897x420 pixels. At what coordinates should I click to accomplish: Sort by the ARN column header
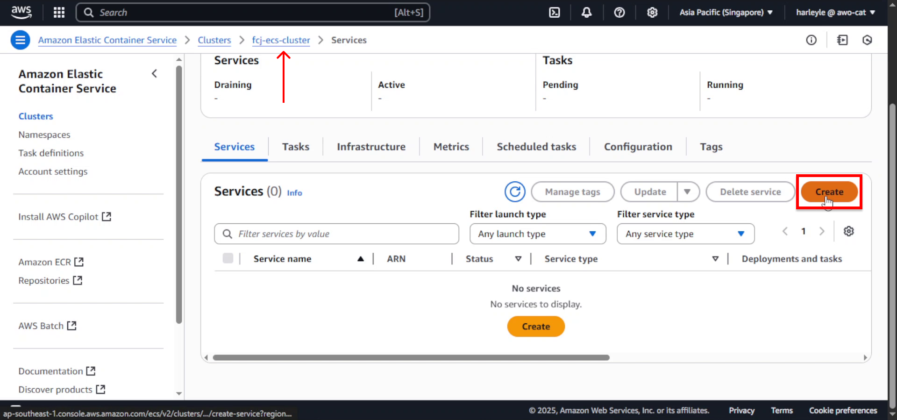pos(396,259)
